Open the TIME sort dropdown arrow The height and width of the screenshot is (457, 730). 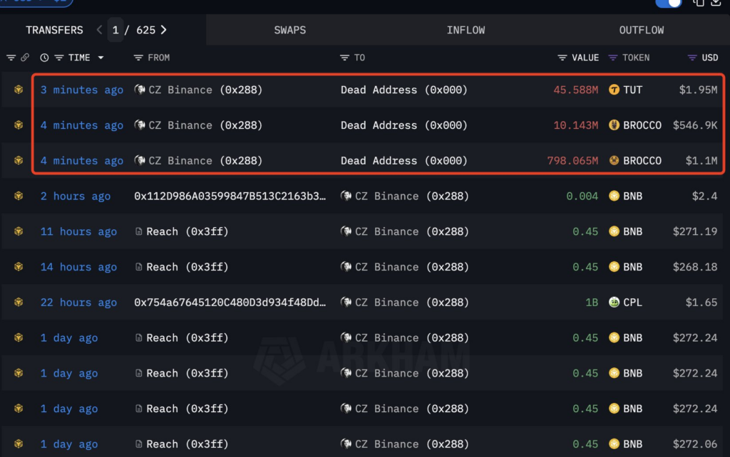coord(100,58)
